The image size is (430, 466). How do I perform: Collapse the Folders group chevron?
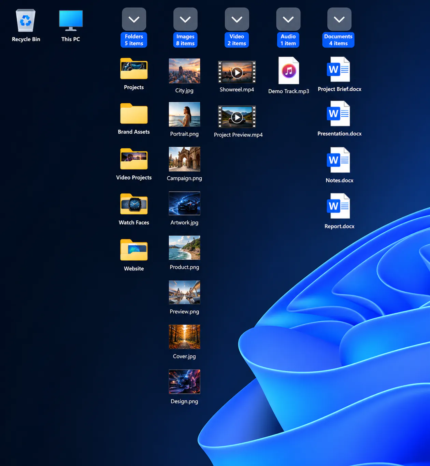click(x=134, y=19)
